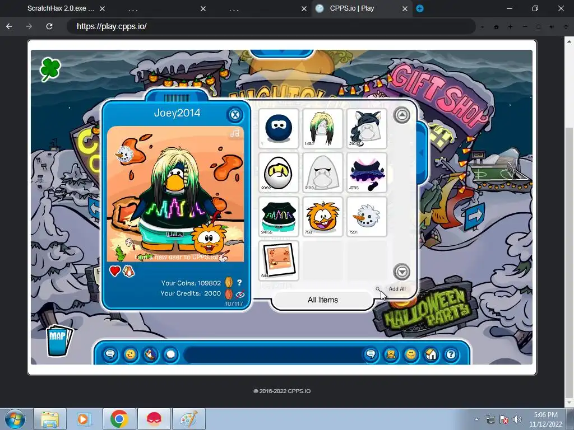574x430 pixels.
Task: Go to igloo via house icon
Action: coord(431,354)
